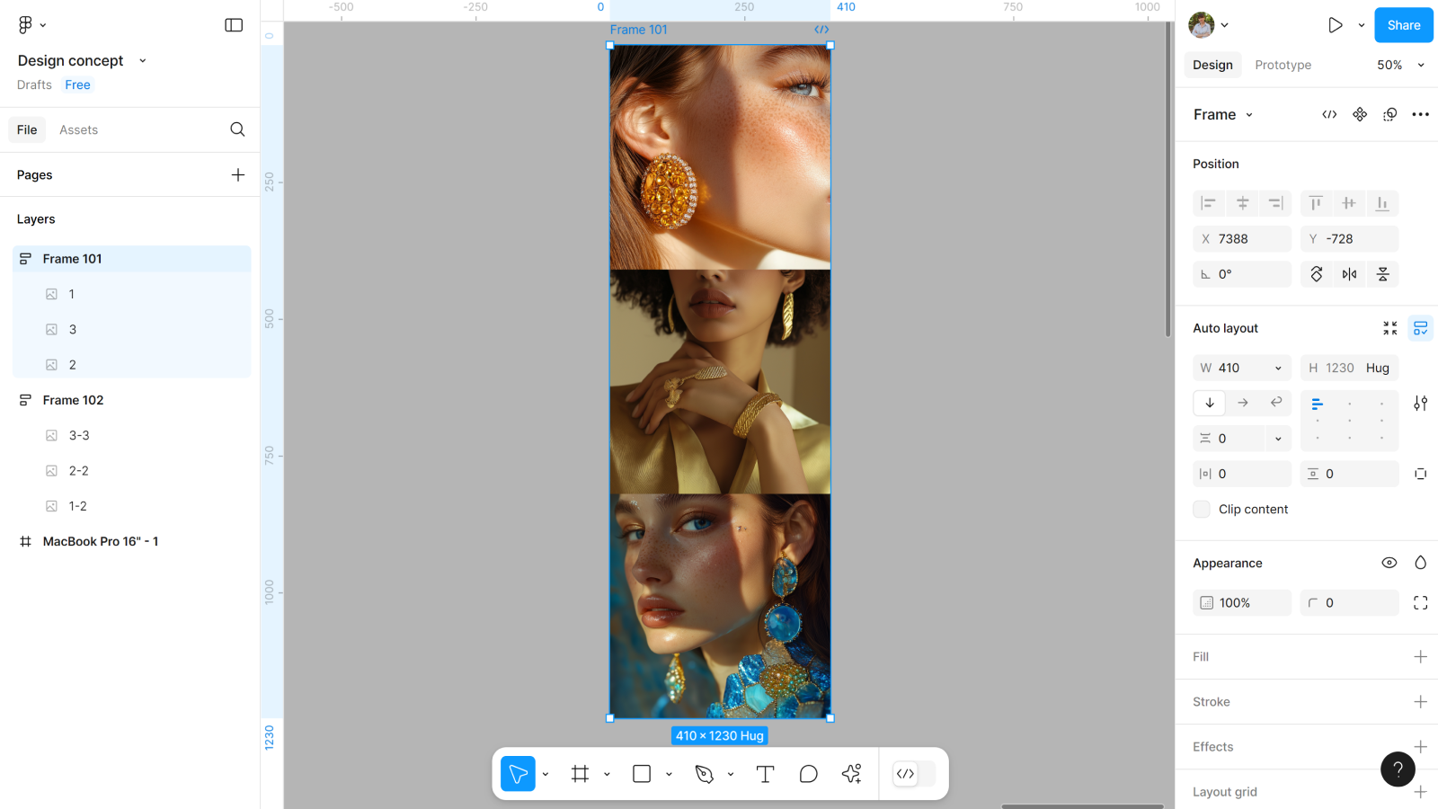
Task: Select the Pen tool
Action: (x=705, y=774)
